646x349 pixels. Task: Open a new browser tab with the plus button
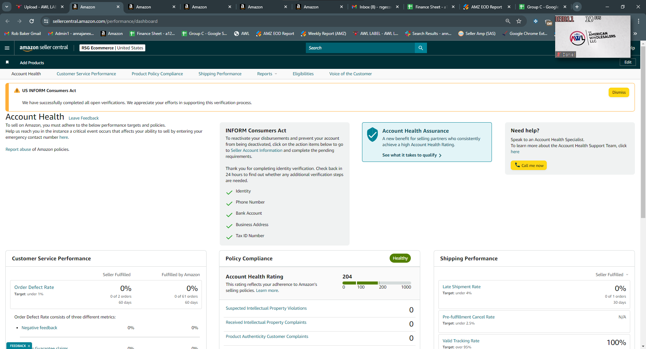pyautogui.click(x=577, y=7)
